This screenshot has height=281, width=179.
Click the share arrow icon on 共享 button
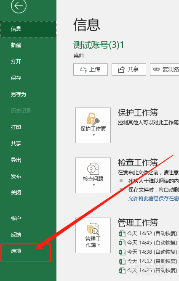121,70
